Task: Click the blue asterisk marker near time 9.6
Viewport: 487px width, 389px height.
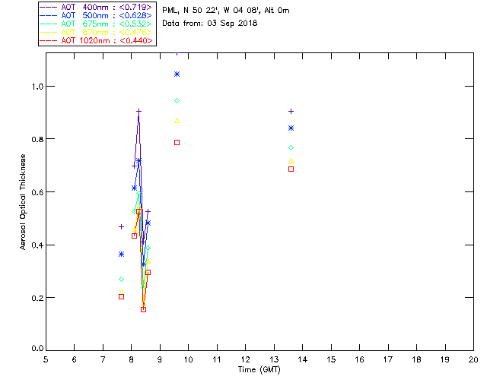Action: [177, 74]
